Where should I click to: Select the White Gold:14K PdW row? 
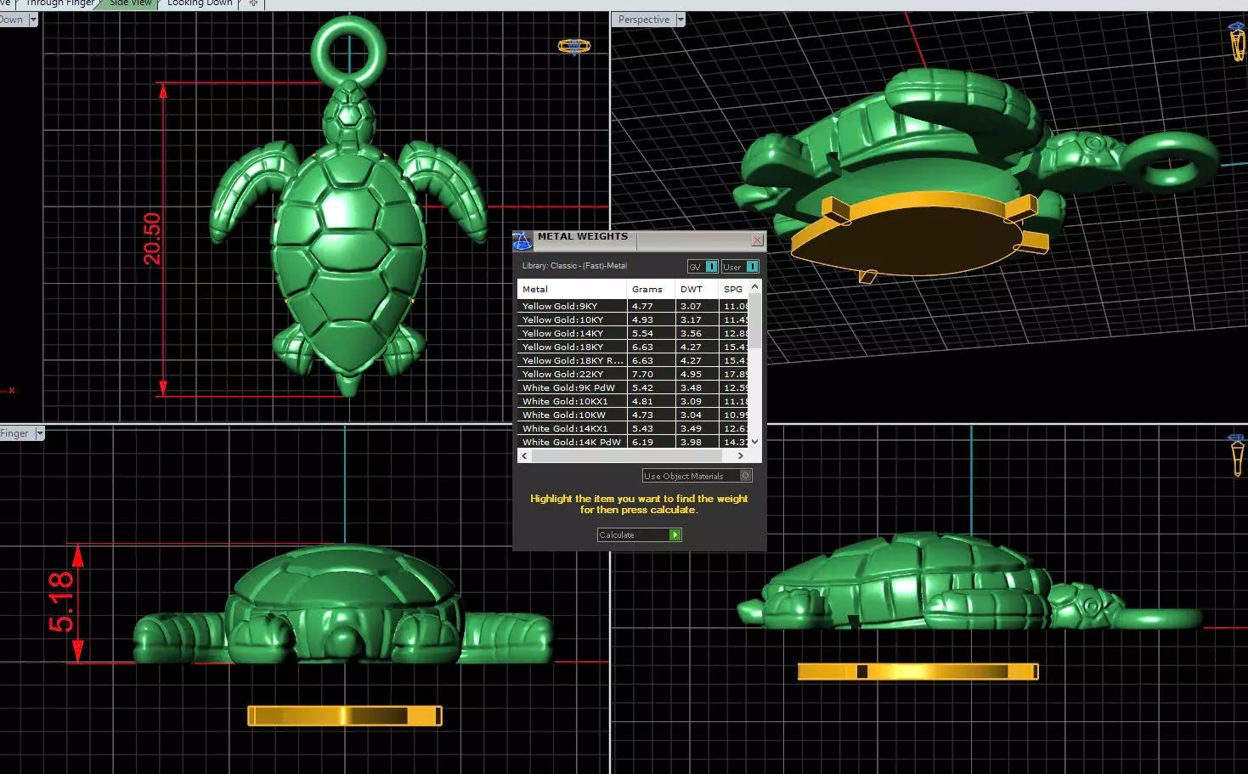(x=633, y=442)
